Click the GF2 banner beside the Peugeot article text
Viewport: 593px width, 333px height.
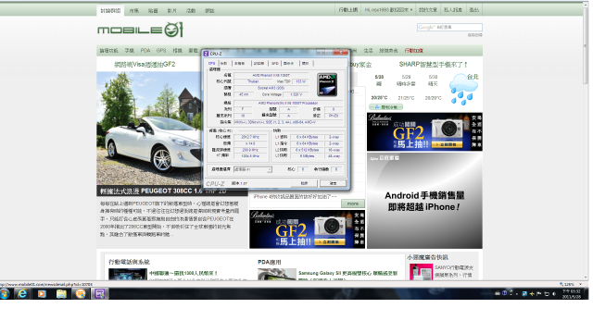point(307,229)
